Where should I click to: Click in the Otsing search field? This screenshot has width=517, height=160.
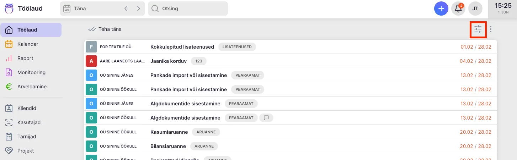[x=192, y=9]
